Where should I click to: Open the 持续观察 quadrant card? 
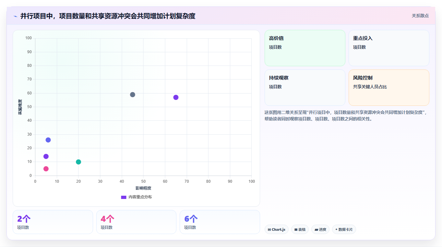click(305, 88)
